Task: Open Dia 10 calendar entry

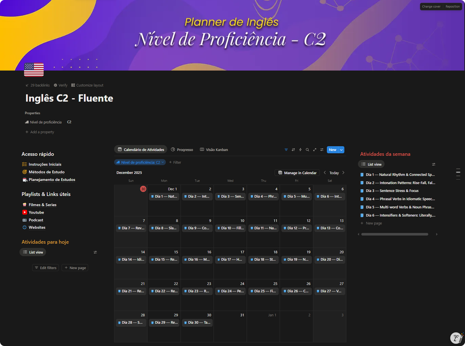Action: (x=230, y=228)
